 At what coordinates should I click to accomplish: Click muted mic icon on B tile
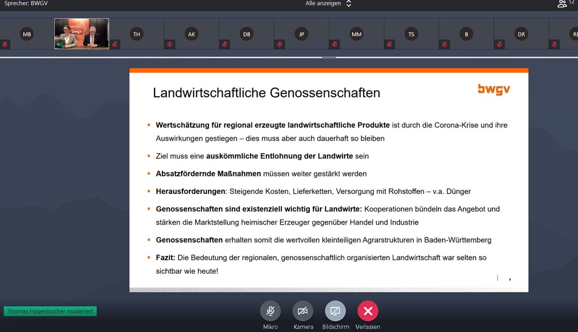(444, 44)
